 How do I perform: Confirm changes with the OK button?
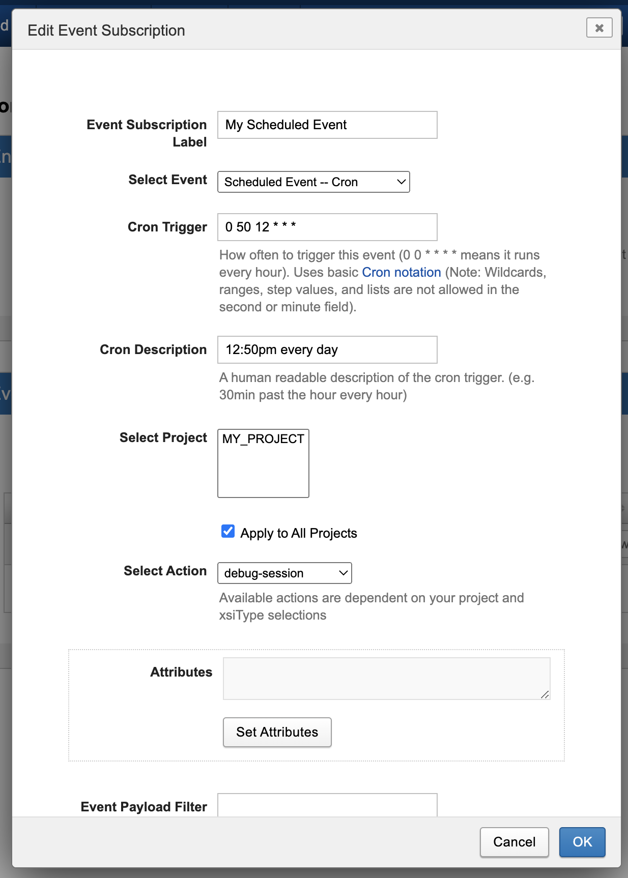click(x=582, y=842)
